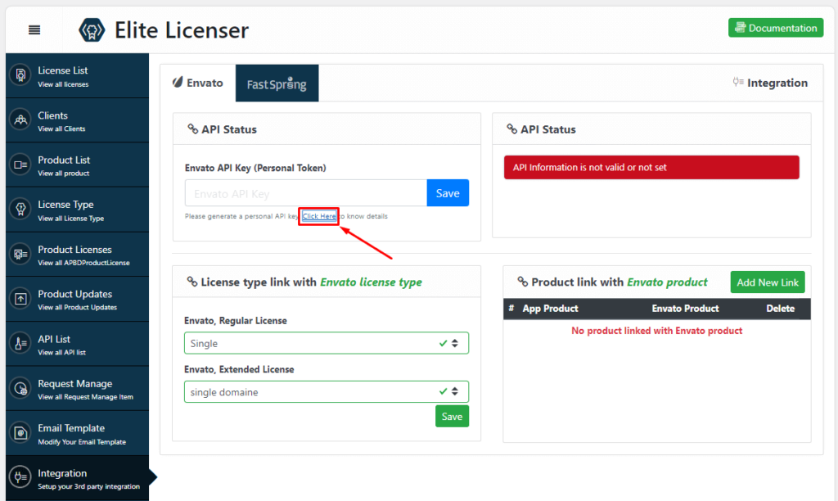The image size is (838, 501).
Task: Click the Email Template sidebar icon
Action: (x=20, y=432)
